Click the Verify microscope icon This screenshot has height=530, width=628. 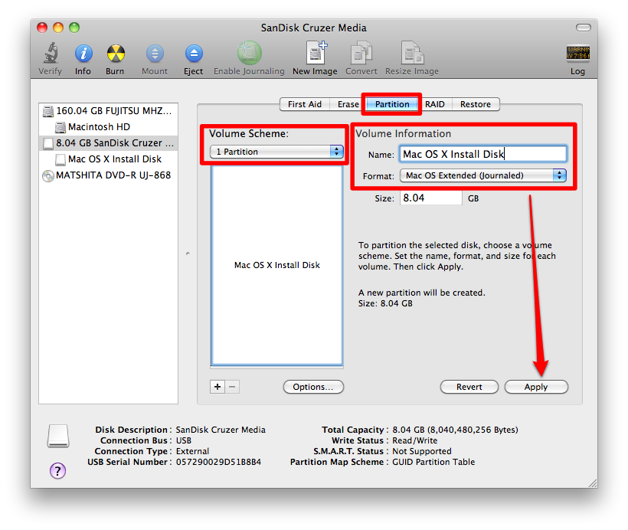(x=50, y=54)
